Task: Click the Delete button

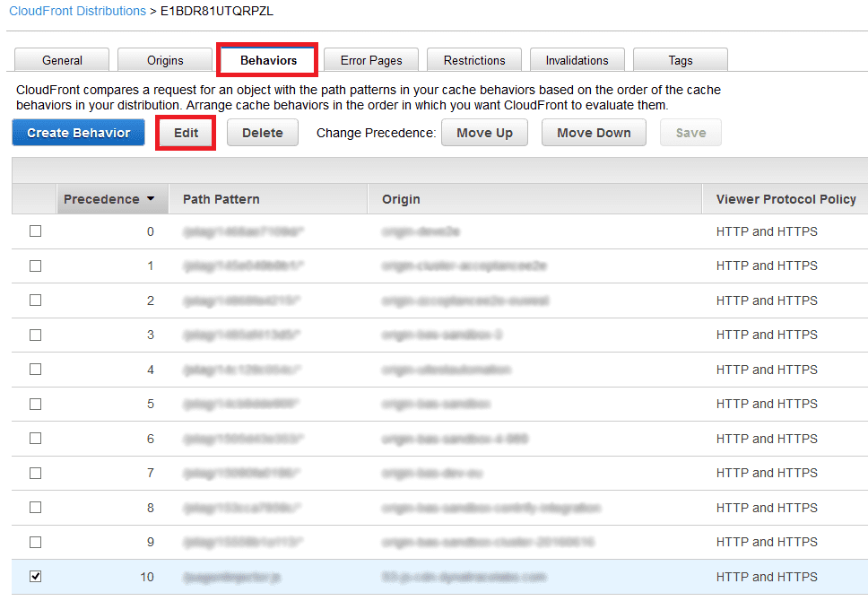Action: point(263,133)
